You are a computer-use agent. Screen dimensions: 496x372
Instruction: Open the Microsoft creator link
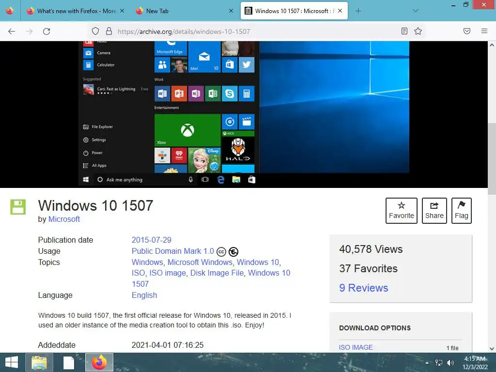64,219
